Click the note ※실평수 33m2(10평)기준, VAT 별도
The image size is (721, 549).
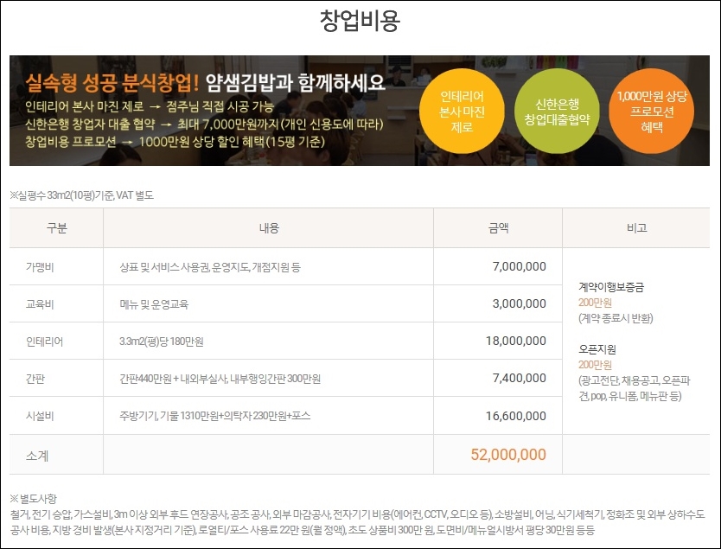point(82,195)
